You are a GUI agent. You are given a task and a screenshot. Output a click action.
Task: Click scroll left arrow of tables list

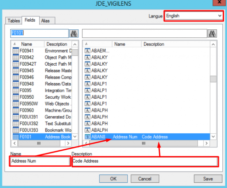pyautogui.click(x=15, y=143)
